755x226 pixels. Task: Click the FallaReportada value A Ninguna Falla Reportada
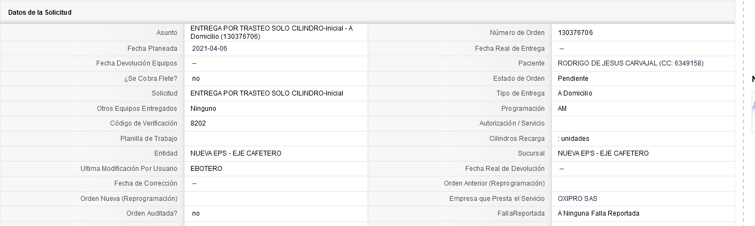(598, 213)
